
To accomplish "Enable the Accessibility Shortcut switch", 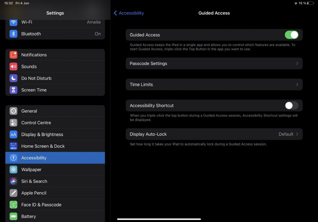I will 292,106.
